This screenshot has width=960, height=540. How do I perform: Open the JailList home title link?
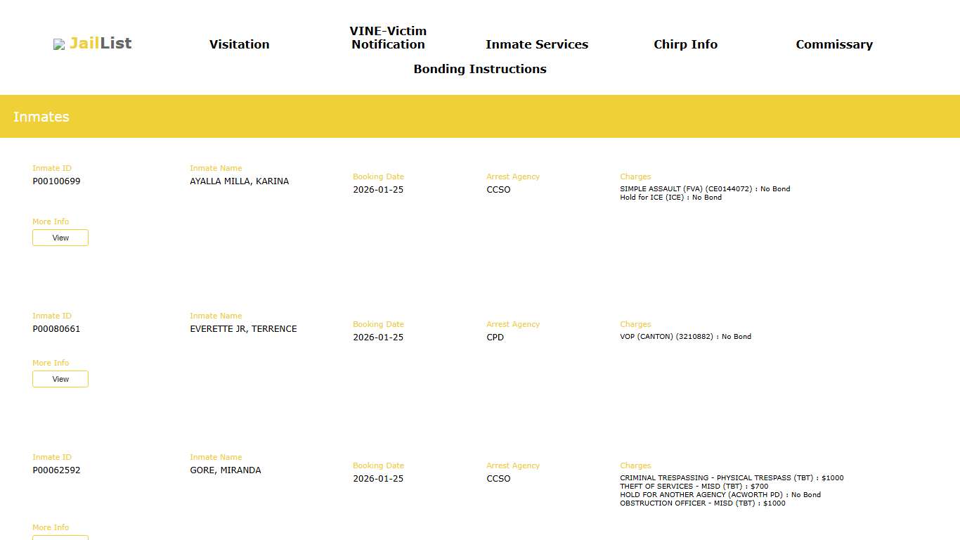tap(100, 43)
